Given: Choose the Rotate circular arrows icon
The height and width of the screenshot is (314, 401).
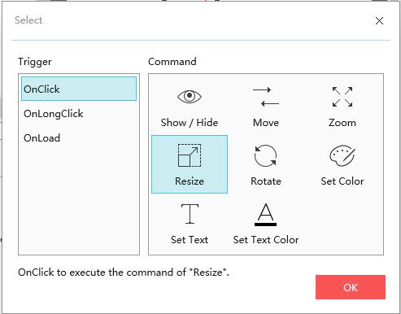Looking at the screenshot, I should (x=265, y=155).
